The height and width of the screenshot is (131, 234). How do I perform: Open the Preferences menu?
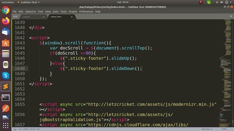(x=86, y=12)
